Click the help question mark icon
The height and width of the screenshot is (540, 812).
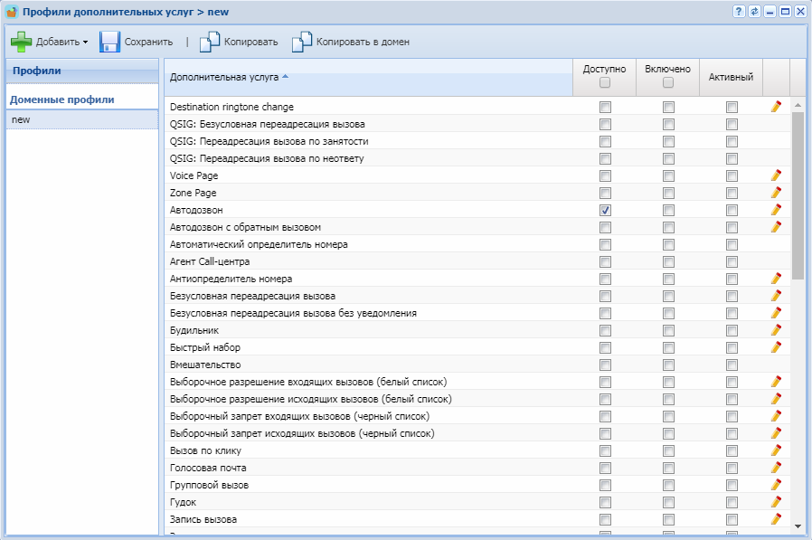(740, 12)
